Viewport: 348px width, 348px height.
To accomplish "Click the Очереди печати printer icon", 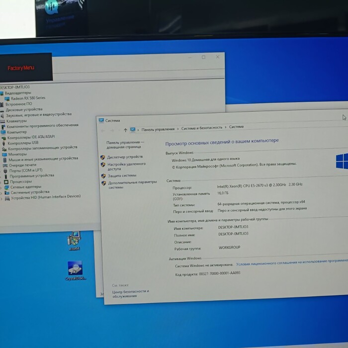I will point(5,166).
